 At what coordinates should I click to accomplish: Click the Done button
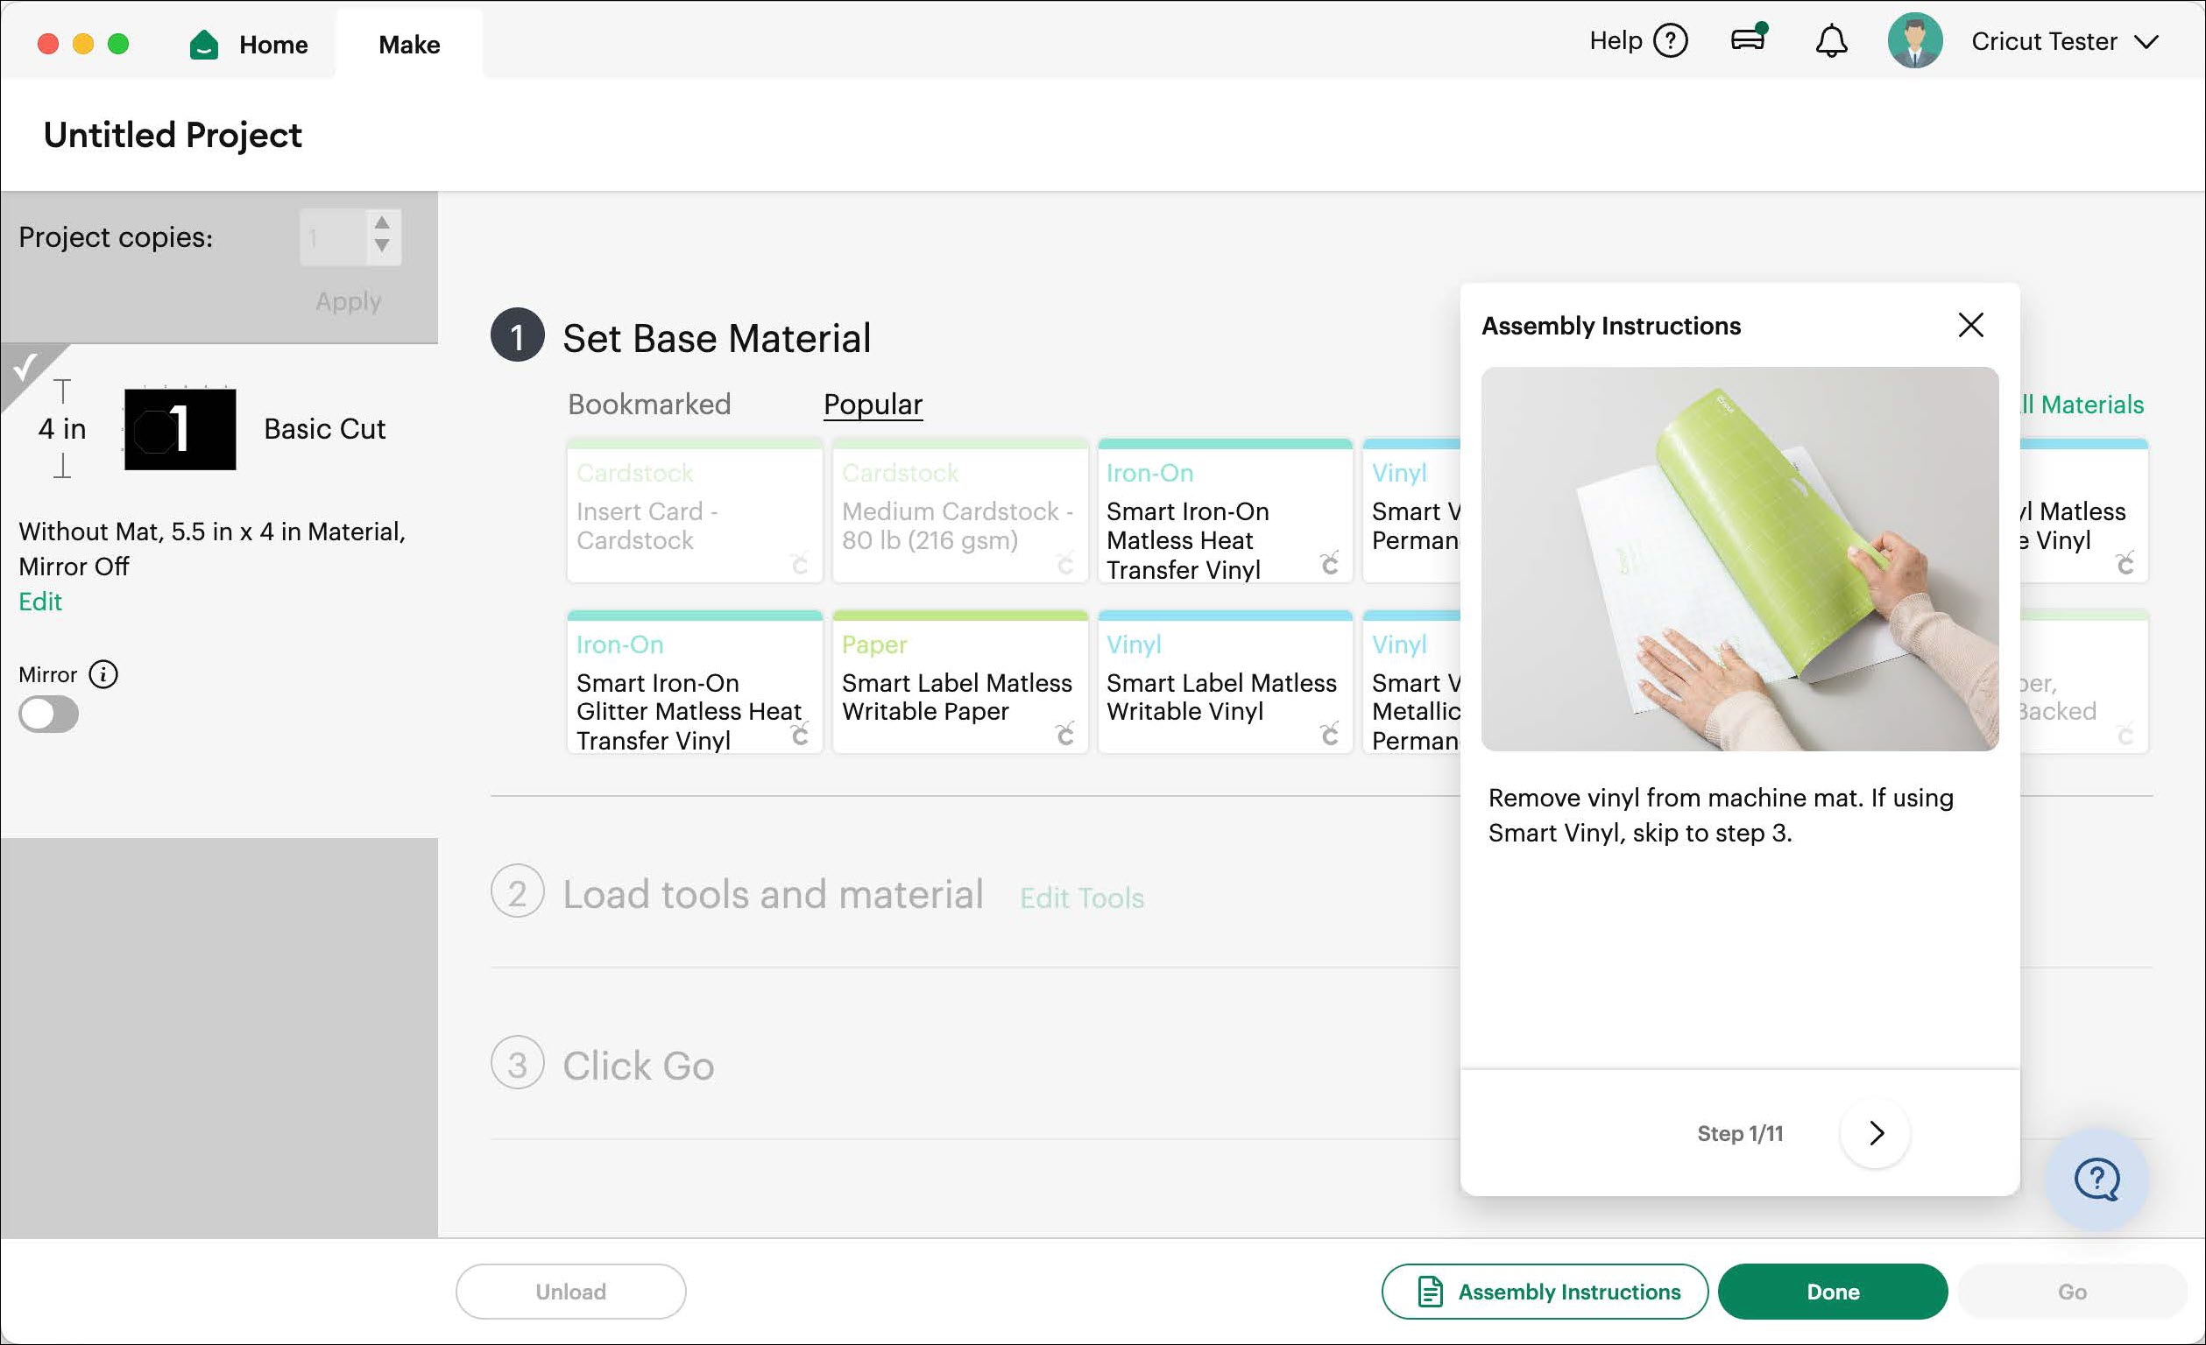point(1832,1292)
